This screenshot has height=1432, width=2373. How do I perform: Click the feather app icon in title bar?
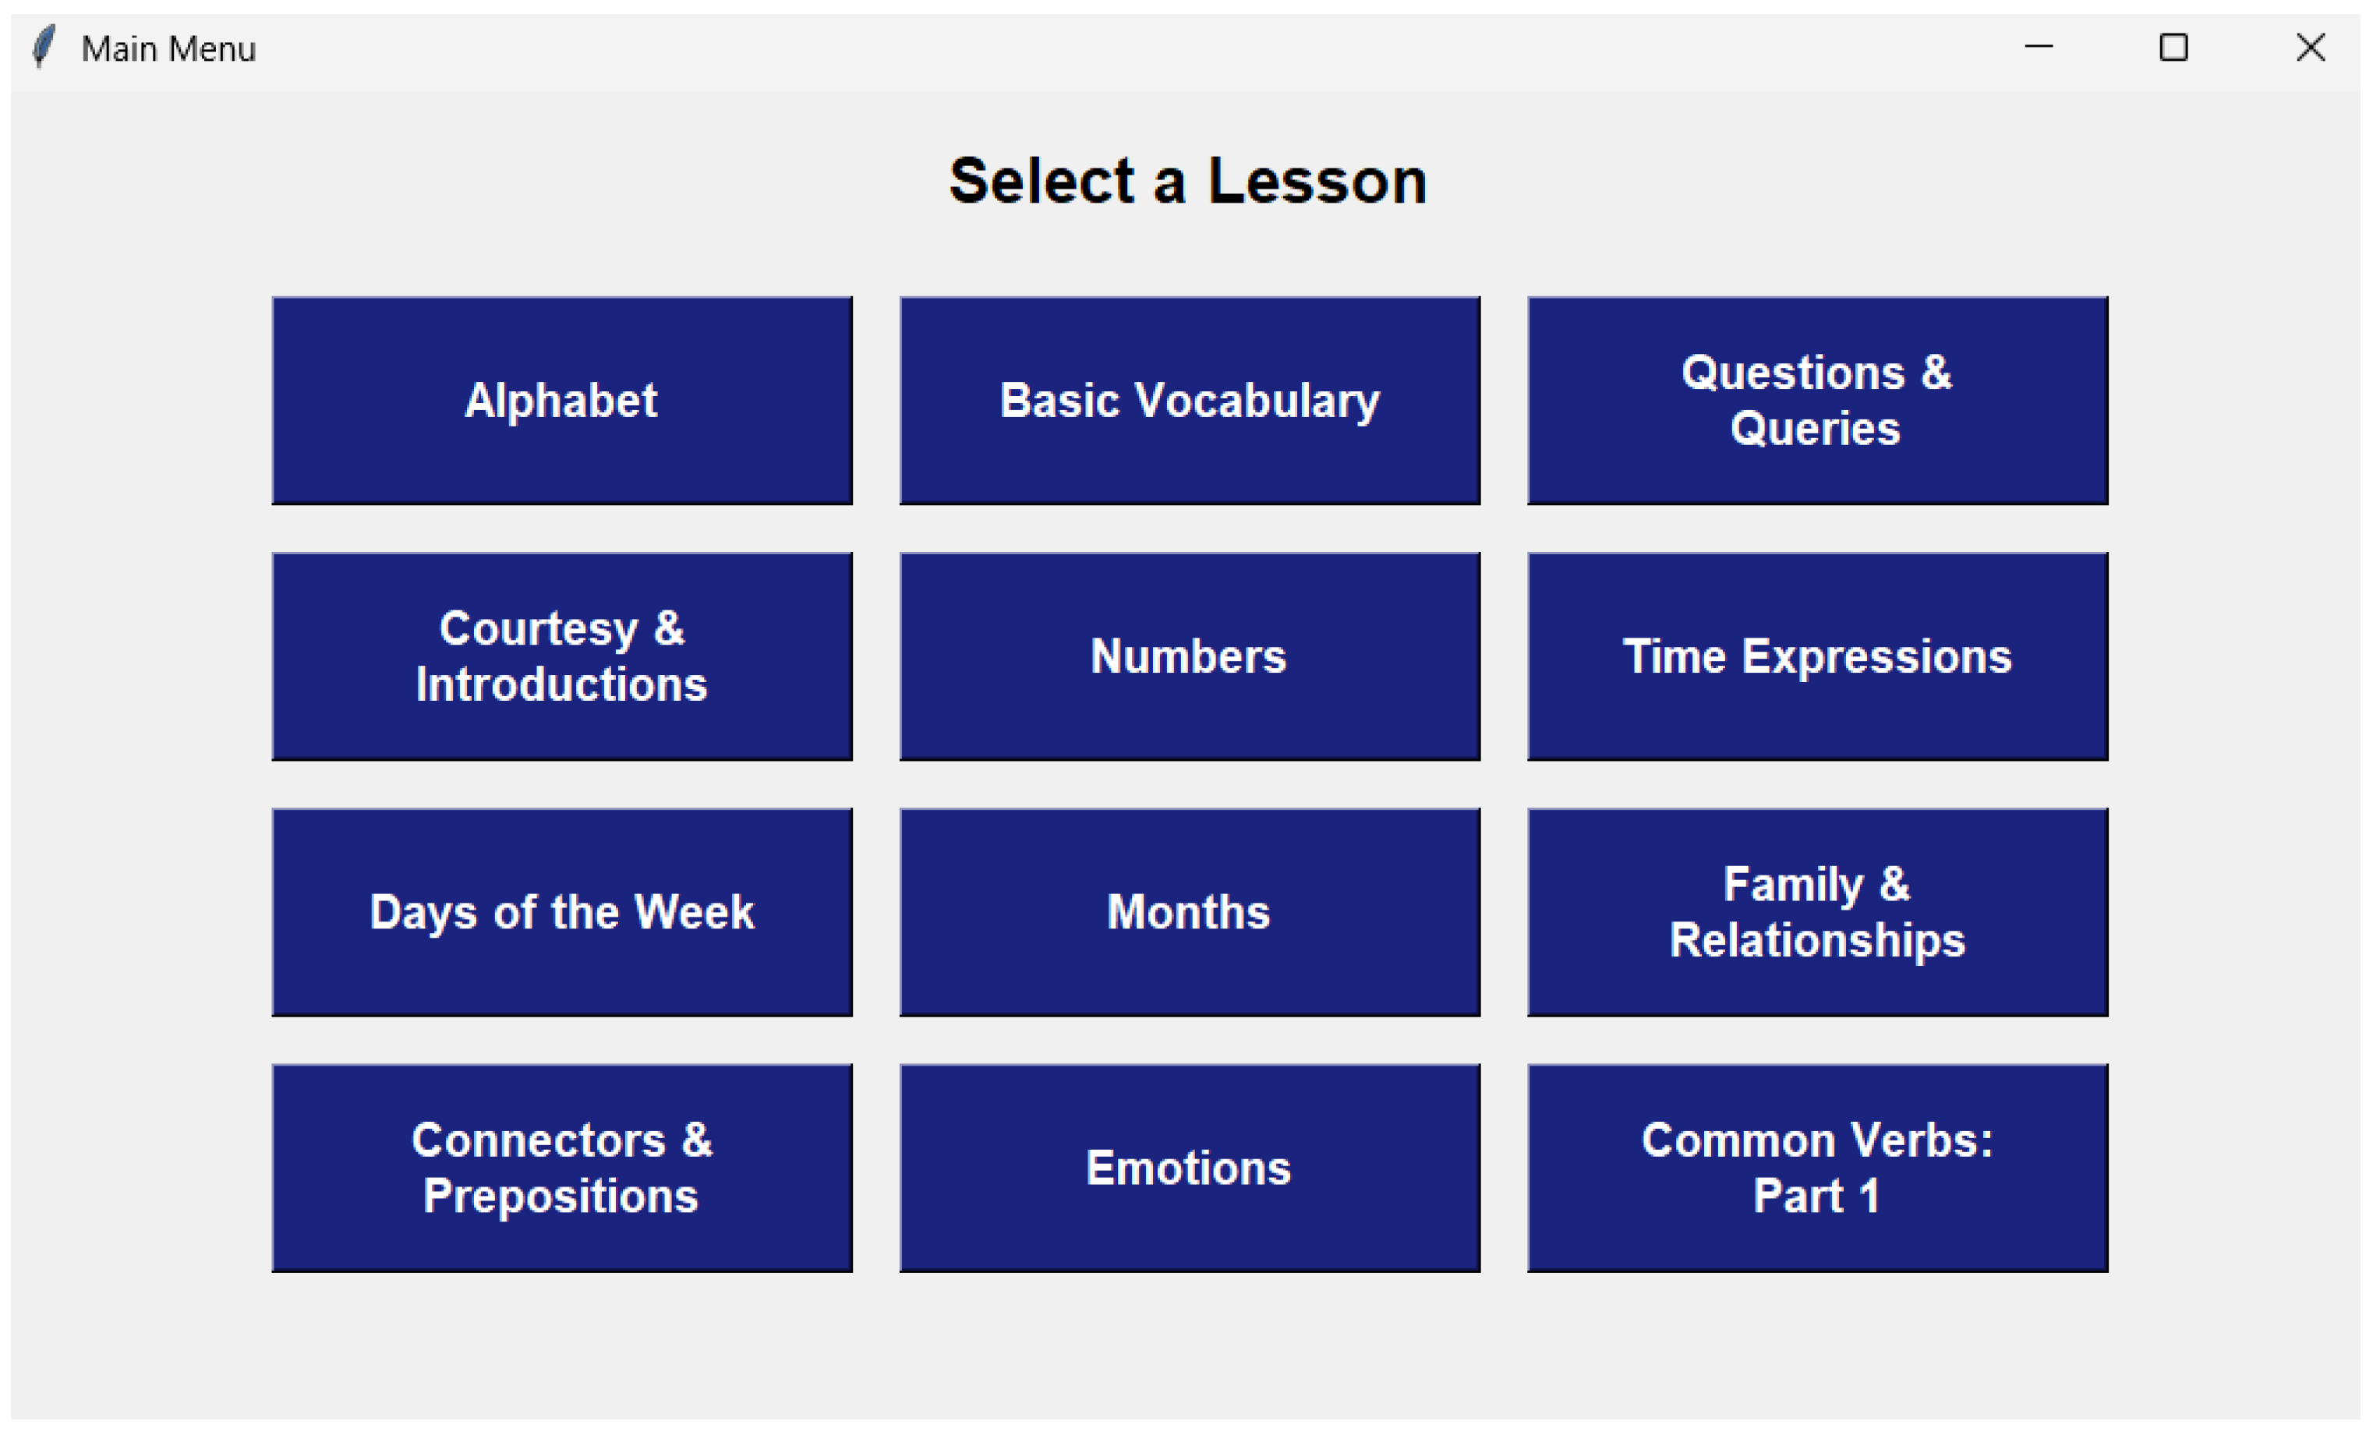[x=44, y=48]
